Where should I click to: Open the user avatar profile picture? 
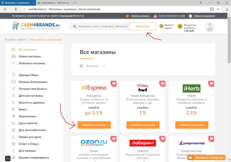tap(210, 27)
